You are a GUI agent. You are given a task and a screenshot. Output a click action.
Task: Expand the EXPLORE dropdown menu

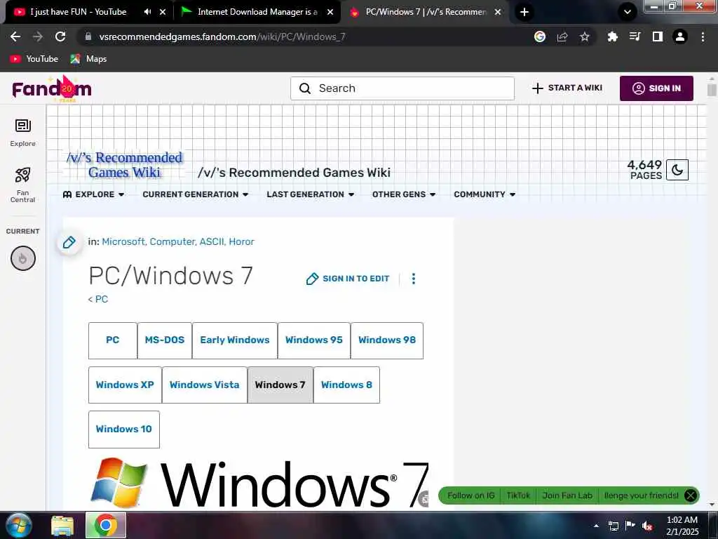(93, 194)
